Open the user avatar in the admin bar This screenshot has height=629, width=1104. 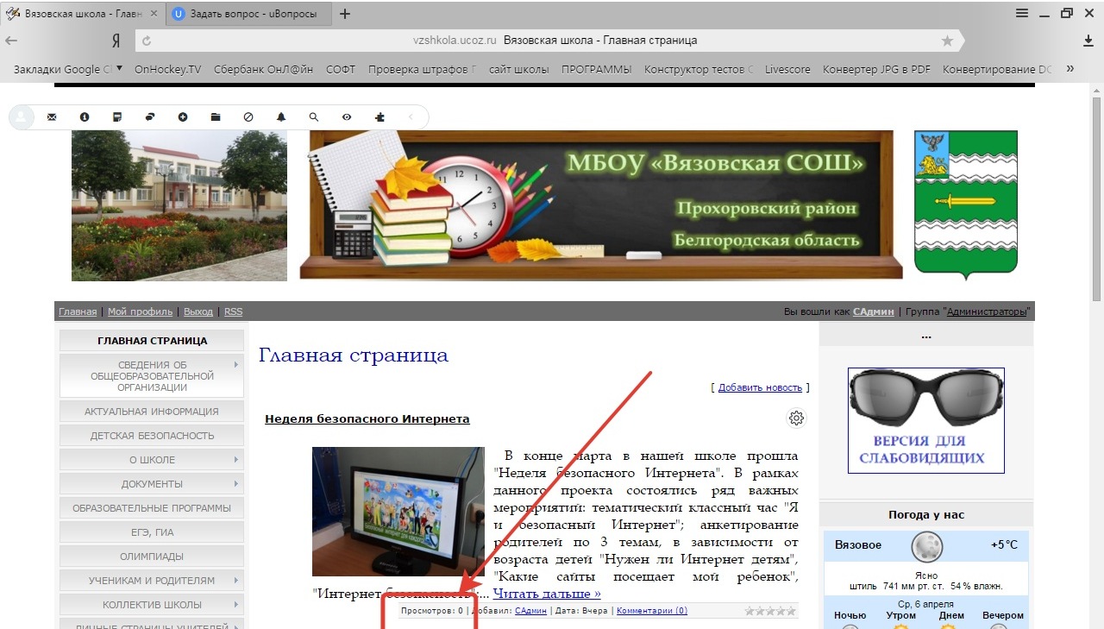[22, 117]
